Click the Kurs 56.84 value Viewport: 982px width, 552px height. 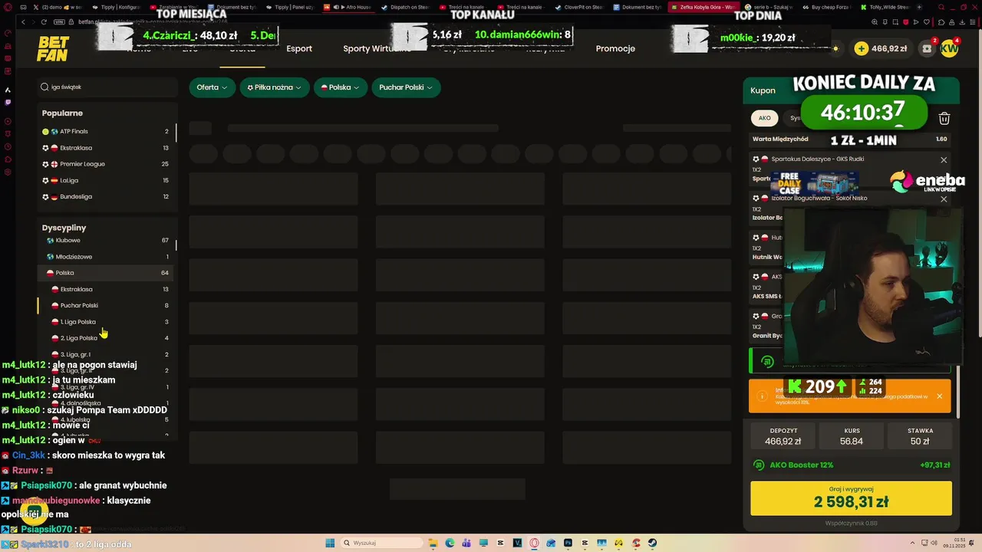point(852,436)
